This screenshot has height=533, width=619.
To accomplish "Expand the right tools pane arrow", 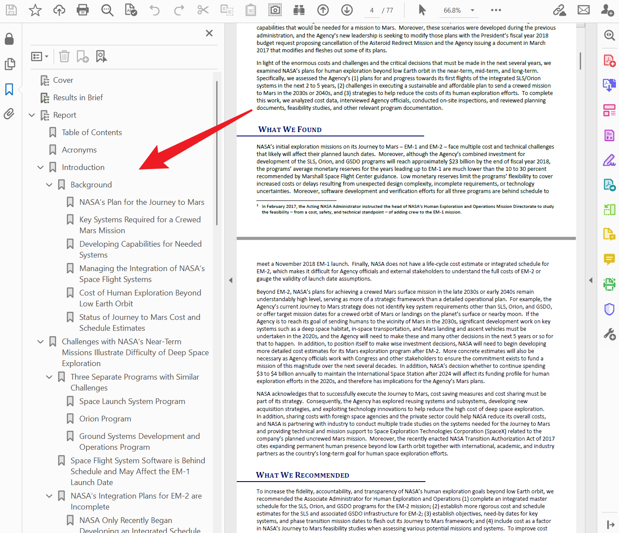I will click(591, 280).
